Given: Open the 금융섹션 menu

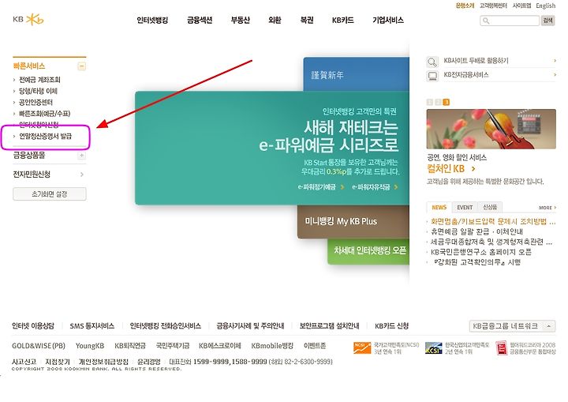Looking at the screenshot, I should click(x=200, y=20).
